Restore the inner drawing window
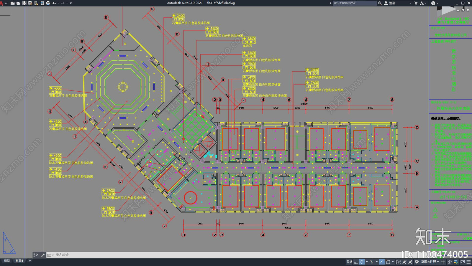 click(463, 10)
